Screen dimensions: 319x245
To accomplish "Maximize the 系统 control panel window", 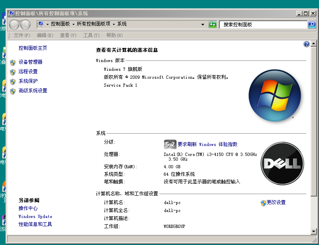I will [x=306, y=14].
